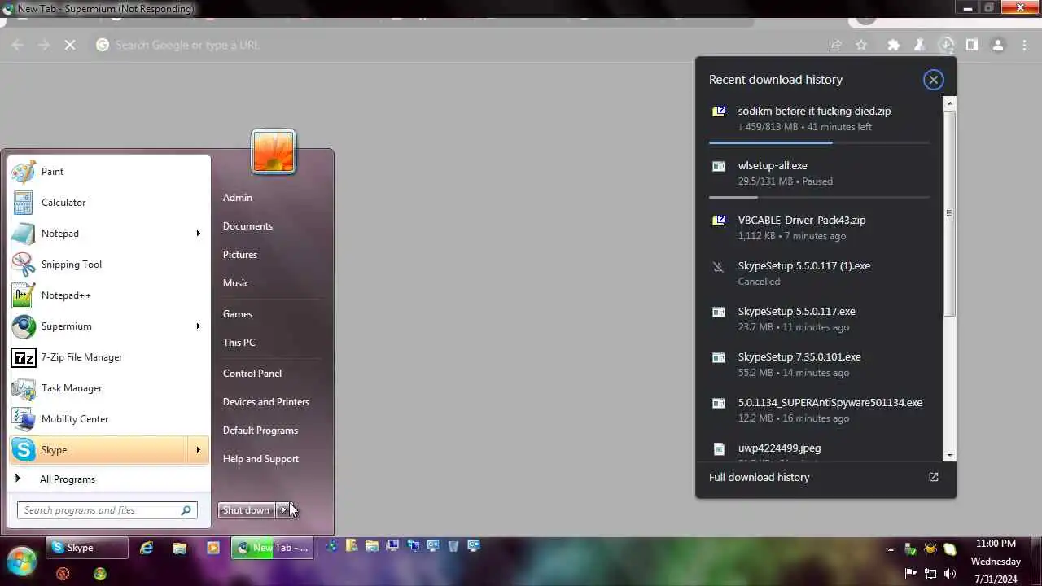Open SkypeSetup 7.35.0.101.exe download
This screenshot has width=1042, height=586.
coord(820,365)
